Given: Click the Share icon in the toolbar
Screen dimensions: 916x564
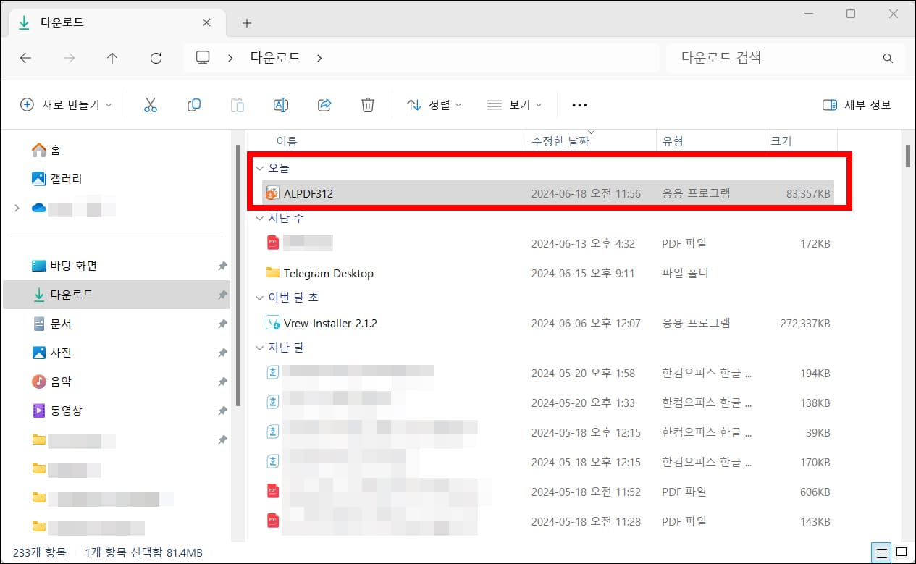Looking at the screenshot, I should 324,104.
